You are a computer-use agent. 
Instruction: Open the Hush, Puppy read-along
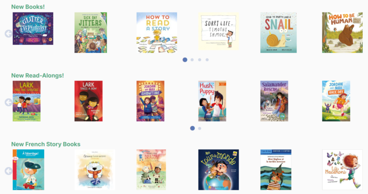point(212,101)
